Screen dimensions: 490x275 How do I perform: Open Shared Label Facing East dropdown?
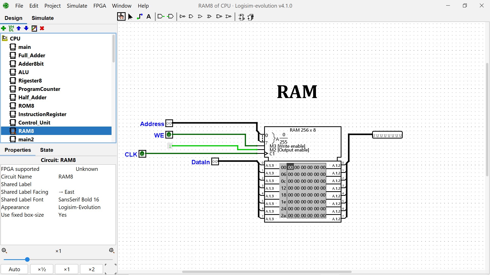tap(87, 192)
